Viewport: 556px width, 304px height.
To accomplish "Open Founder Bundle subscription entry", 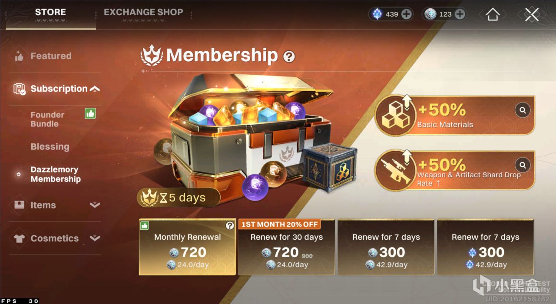I will [48, 119].
